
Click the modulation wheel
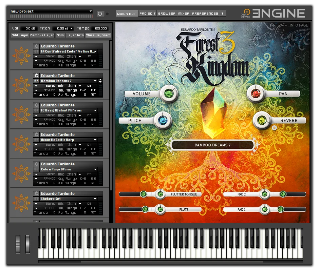[x=28, y=244]
